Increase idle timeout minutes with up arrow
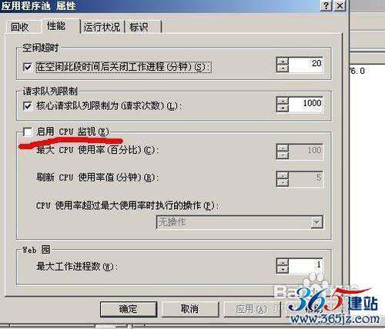The image size is (385, 329). 283,61
